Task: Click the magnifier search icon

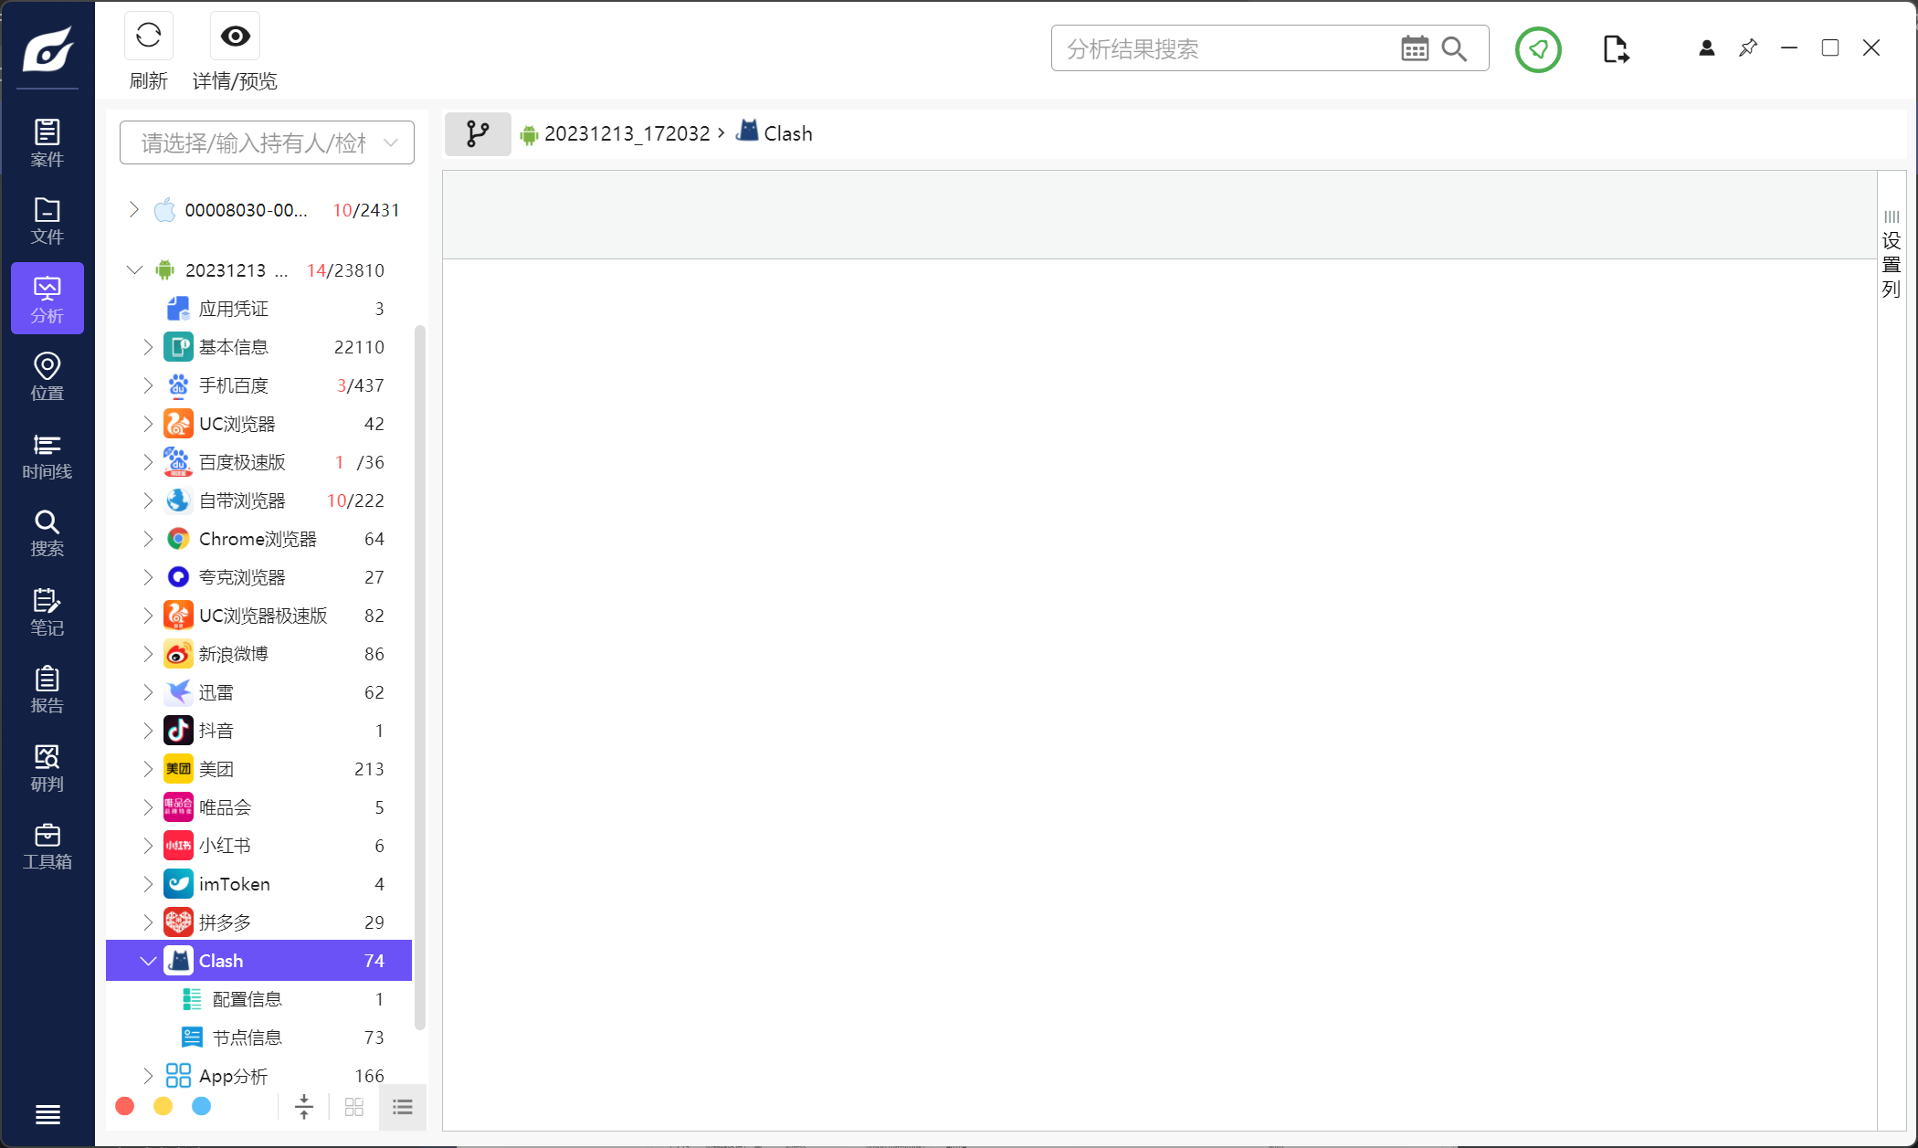Action: pyautogui.click(x=1454, y=48)
